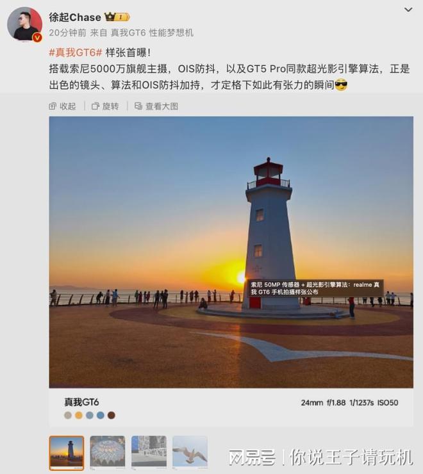This screenshot has width=423, height=474.
Task: Open the post options chevron menu
Action: tap(408, 10)
